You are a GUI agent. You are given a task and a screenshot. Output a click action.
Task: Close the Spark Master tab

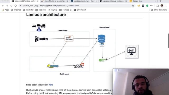point(67,1)
